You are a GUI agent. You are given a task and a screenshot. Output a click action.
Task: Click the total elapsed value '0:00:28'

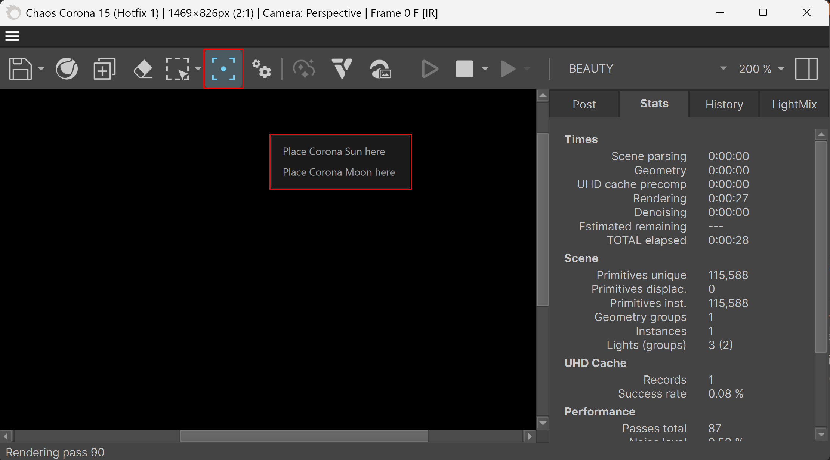[x=729, y=240]
